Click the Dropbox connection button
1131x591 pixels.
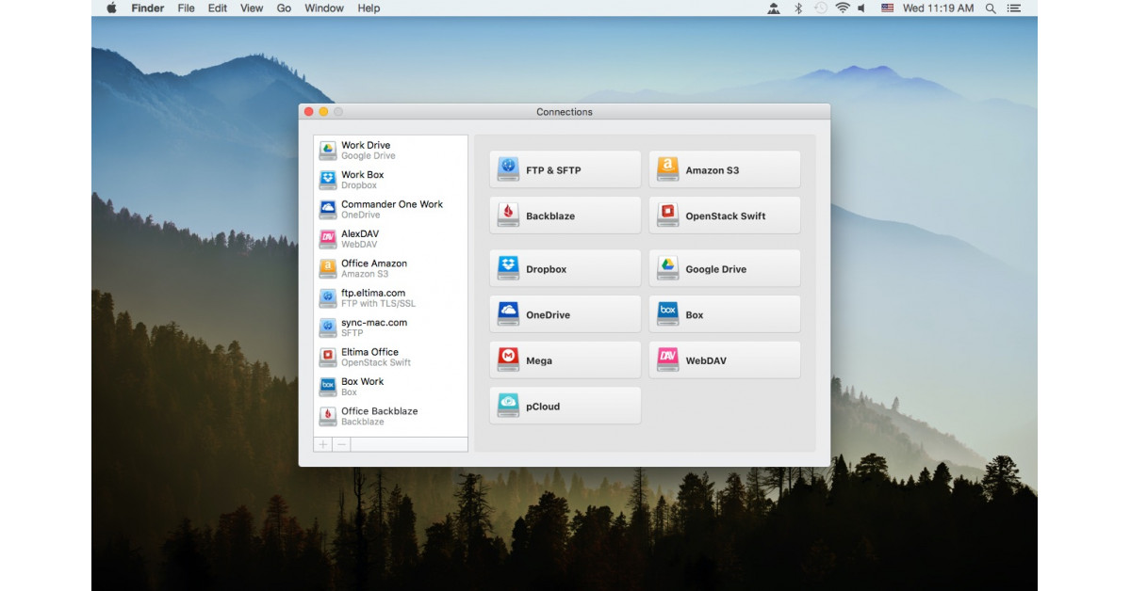565,268
